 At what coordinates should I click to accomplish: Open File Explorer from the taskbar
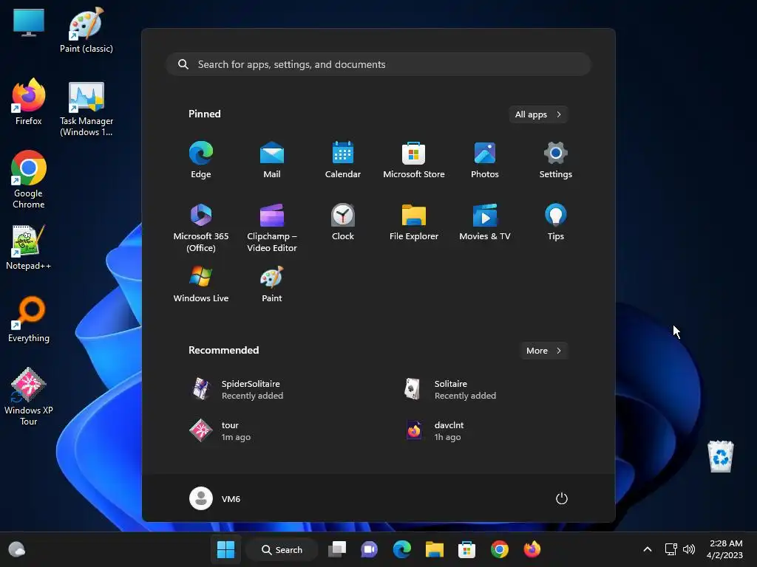point(434,549)
